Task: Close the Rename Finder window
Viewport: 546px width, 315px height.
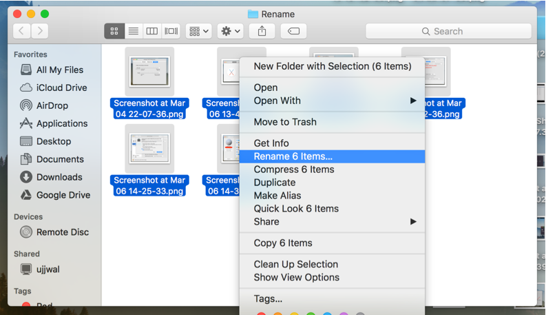Action: click(x=17, y=14)
